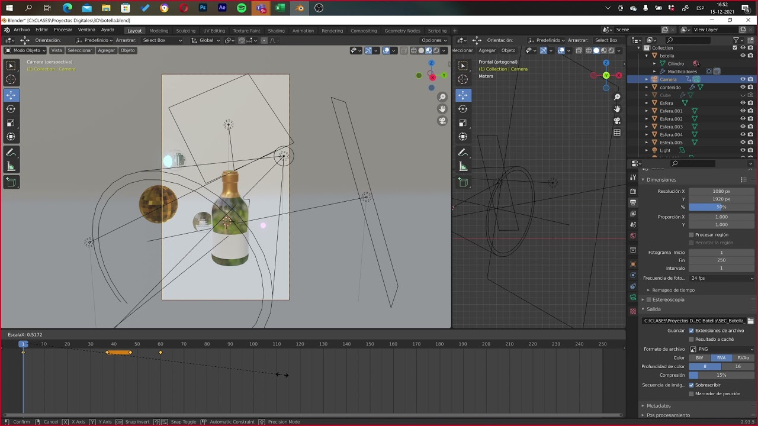Adjust Compresión 15% slider
Image resolution: width=758 pixels, height=426 pixels.
coord(722,375)
